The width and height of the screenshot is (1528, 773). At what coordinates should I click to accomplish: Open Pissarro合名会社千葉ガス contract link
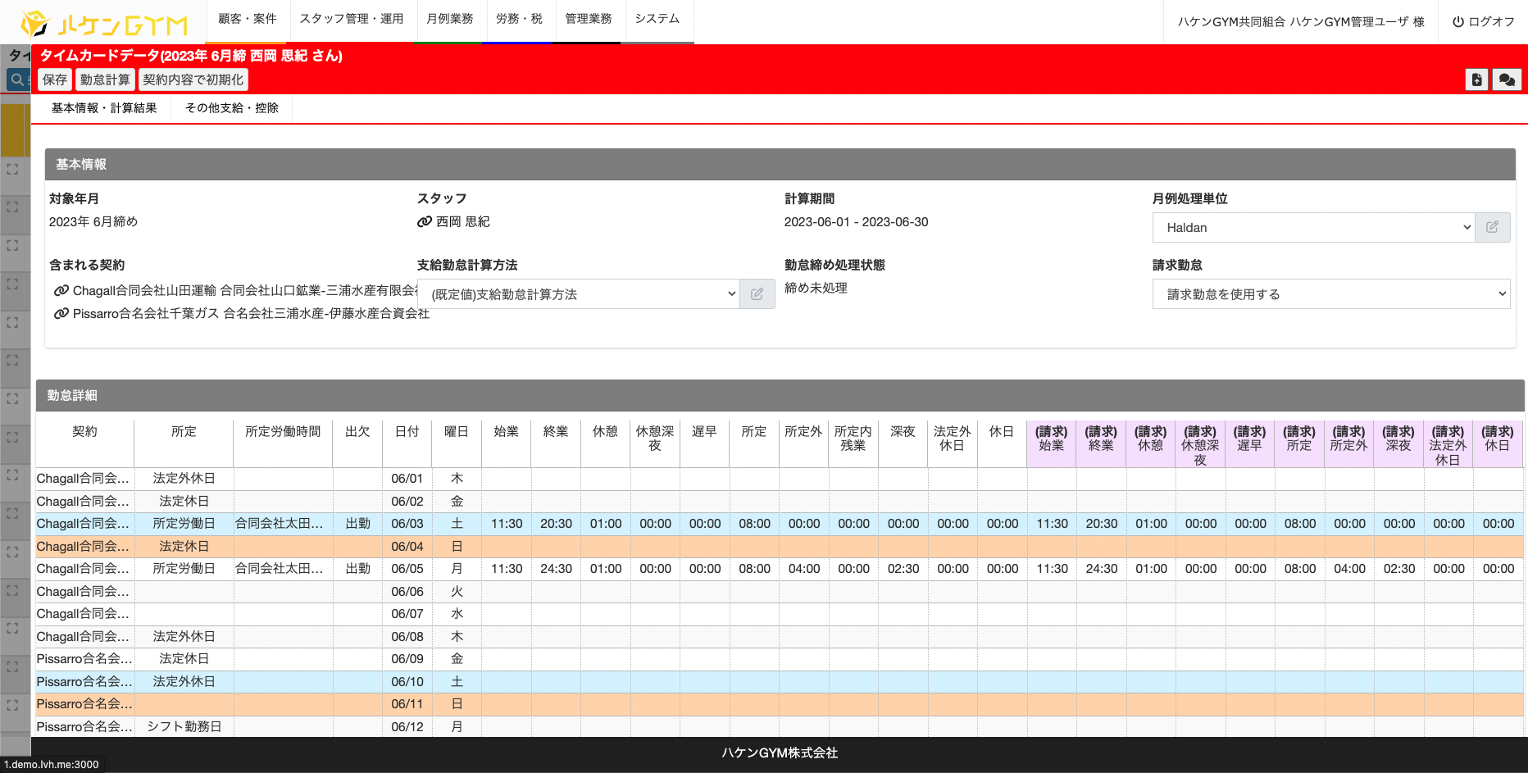251,313
